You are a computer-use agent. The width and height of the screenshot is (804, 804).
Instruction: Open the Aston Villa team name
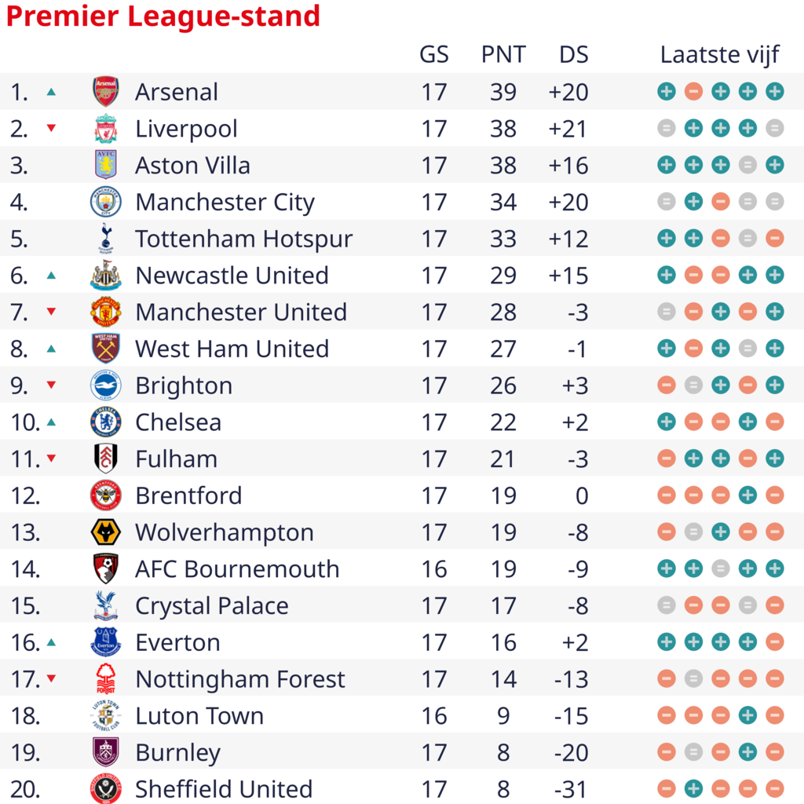point(192,165)
